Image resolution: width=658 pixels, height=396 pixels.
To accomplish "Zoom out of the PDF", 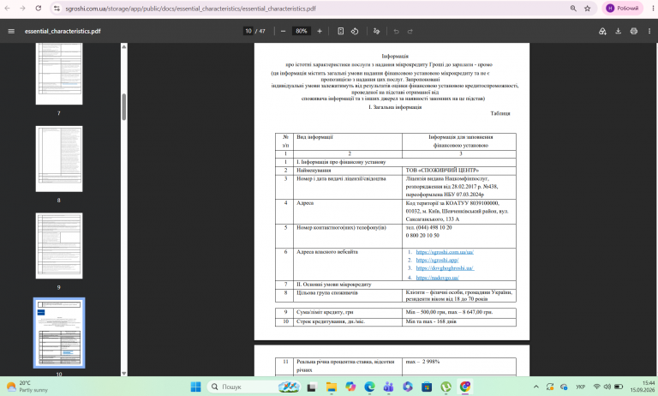I will (284, 31).
